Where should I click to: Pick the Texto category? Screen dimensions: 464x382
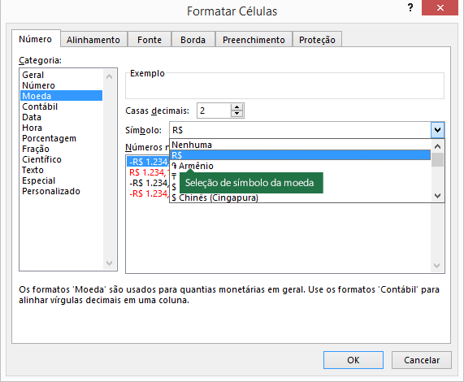pos(62,170)
